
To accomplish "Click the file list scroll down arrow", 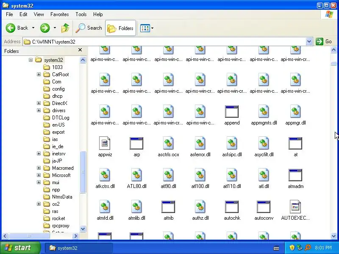I will 333,236.
